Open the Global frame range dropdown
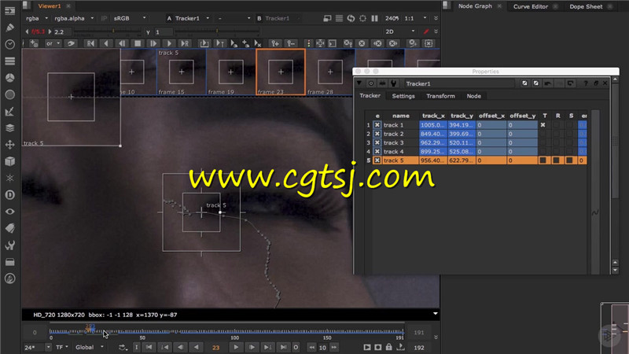 (90, 347)
